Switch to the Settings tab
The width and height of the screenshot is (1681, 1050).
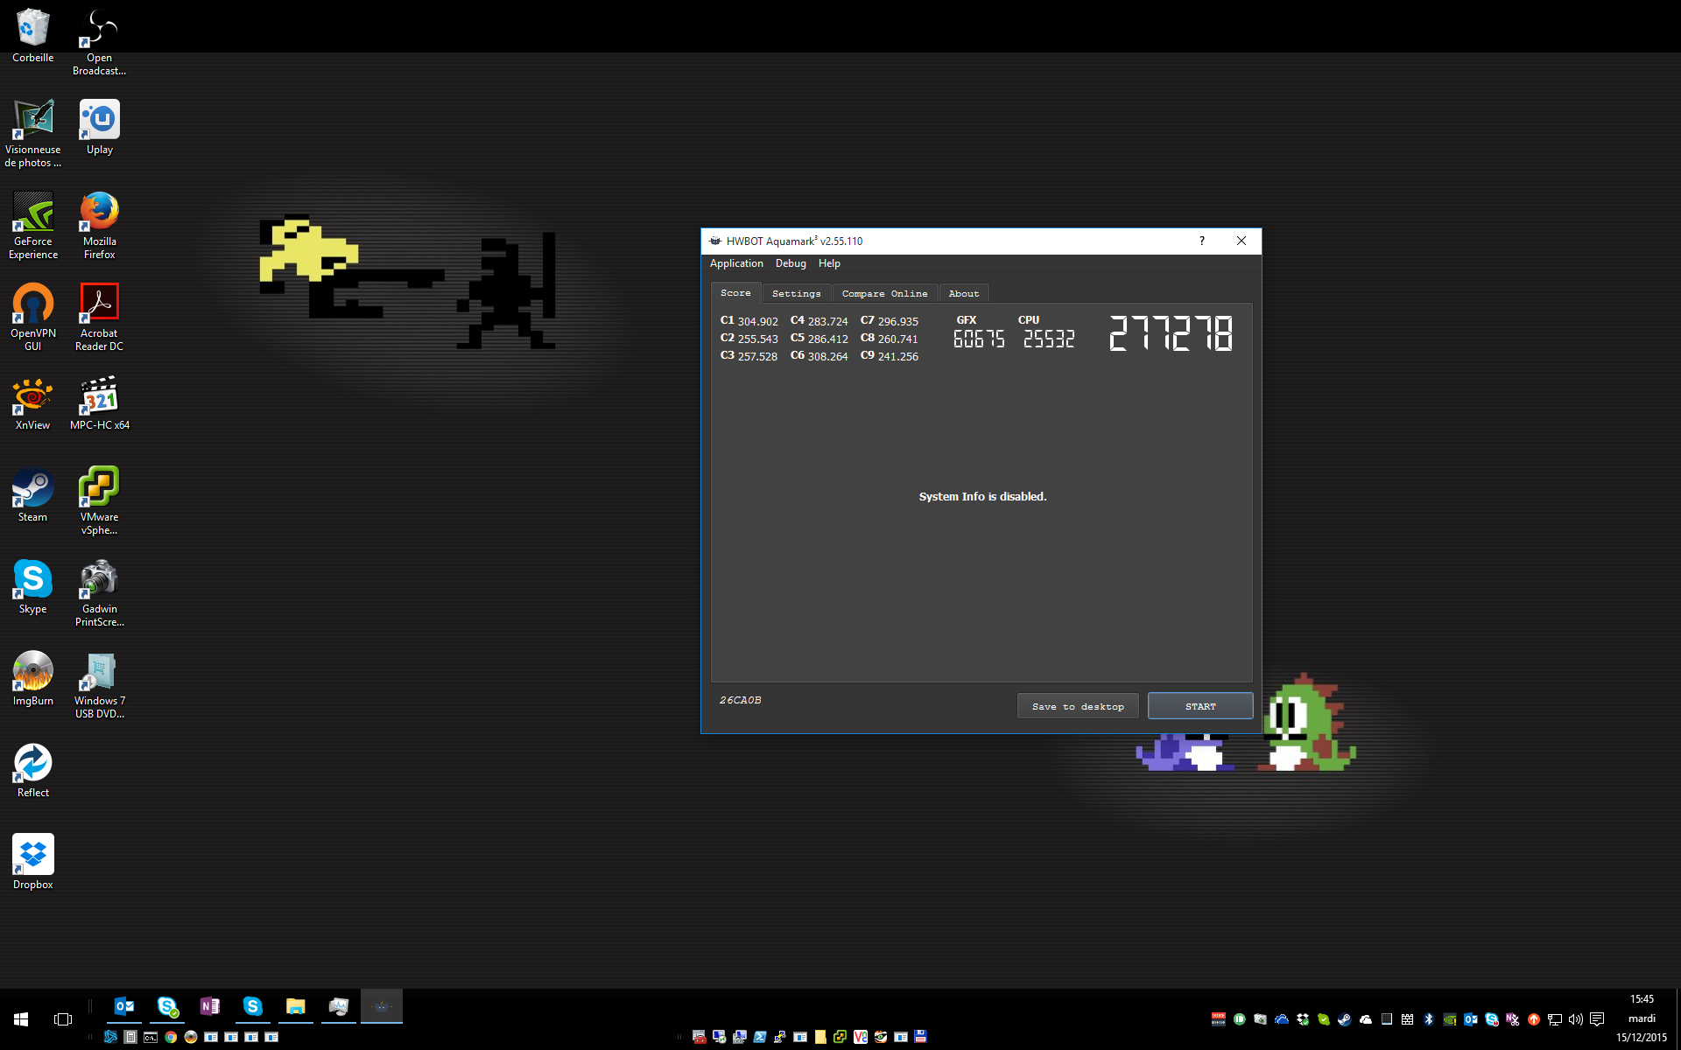click(x=797, y=293)
